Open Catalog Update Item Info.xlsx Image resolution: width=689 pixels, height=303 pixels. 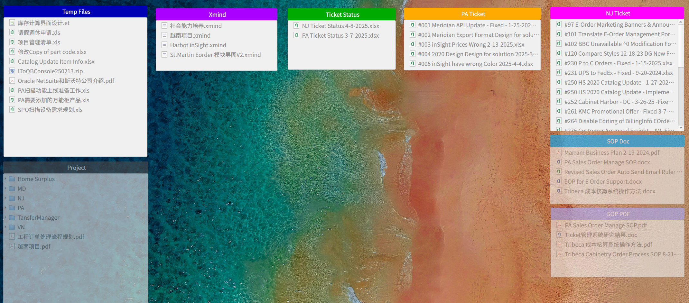(56, 61)
